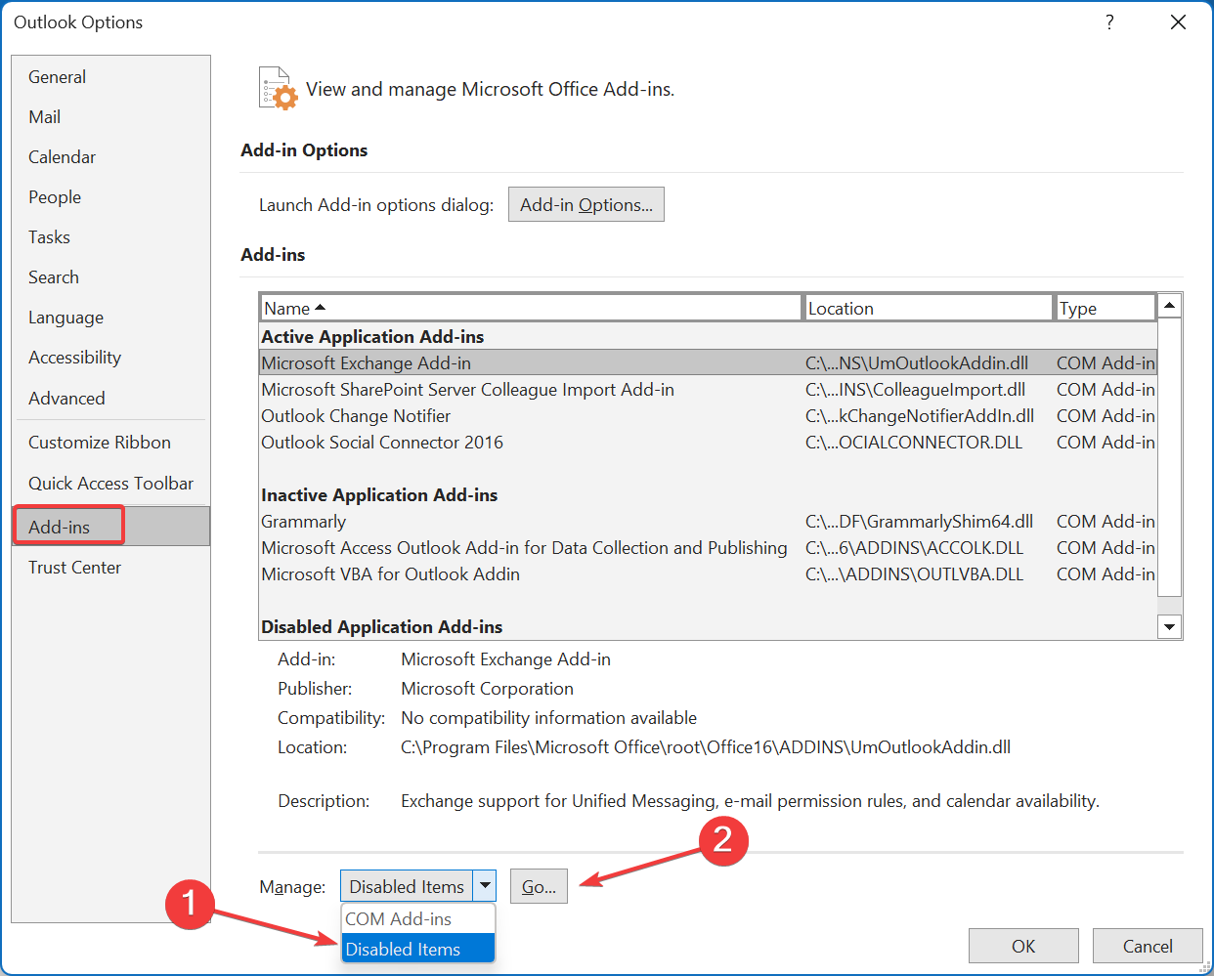Click the Go button next to Manage

539,885
